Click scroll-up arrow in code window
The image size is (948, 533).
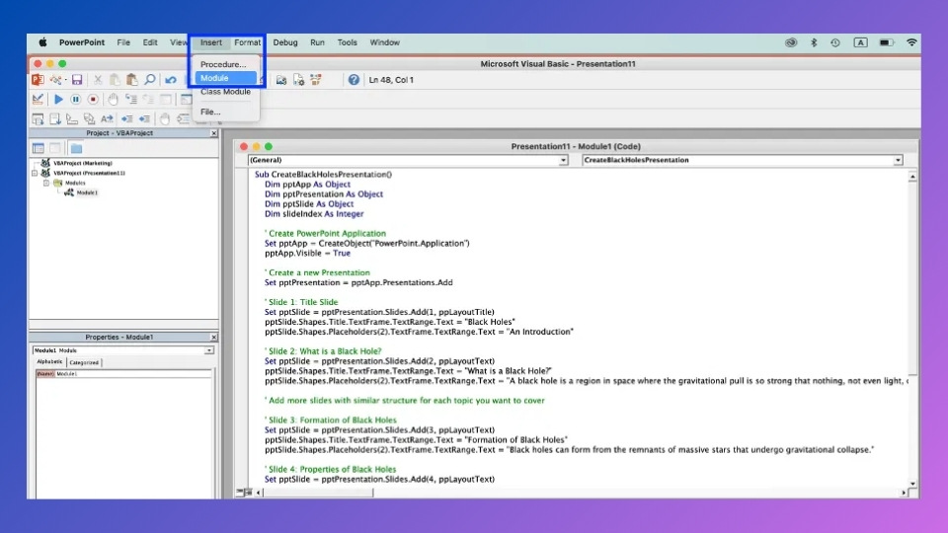point(912,177)
